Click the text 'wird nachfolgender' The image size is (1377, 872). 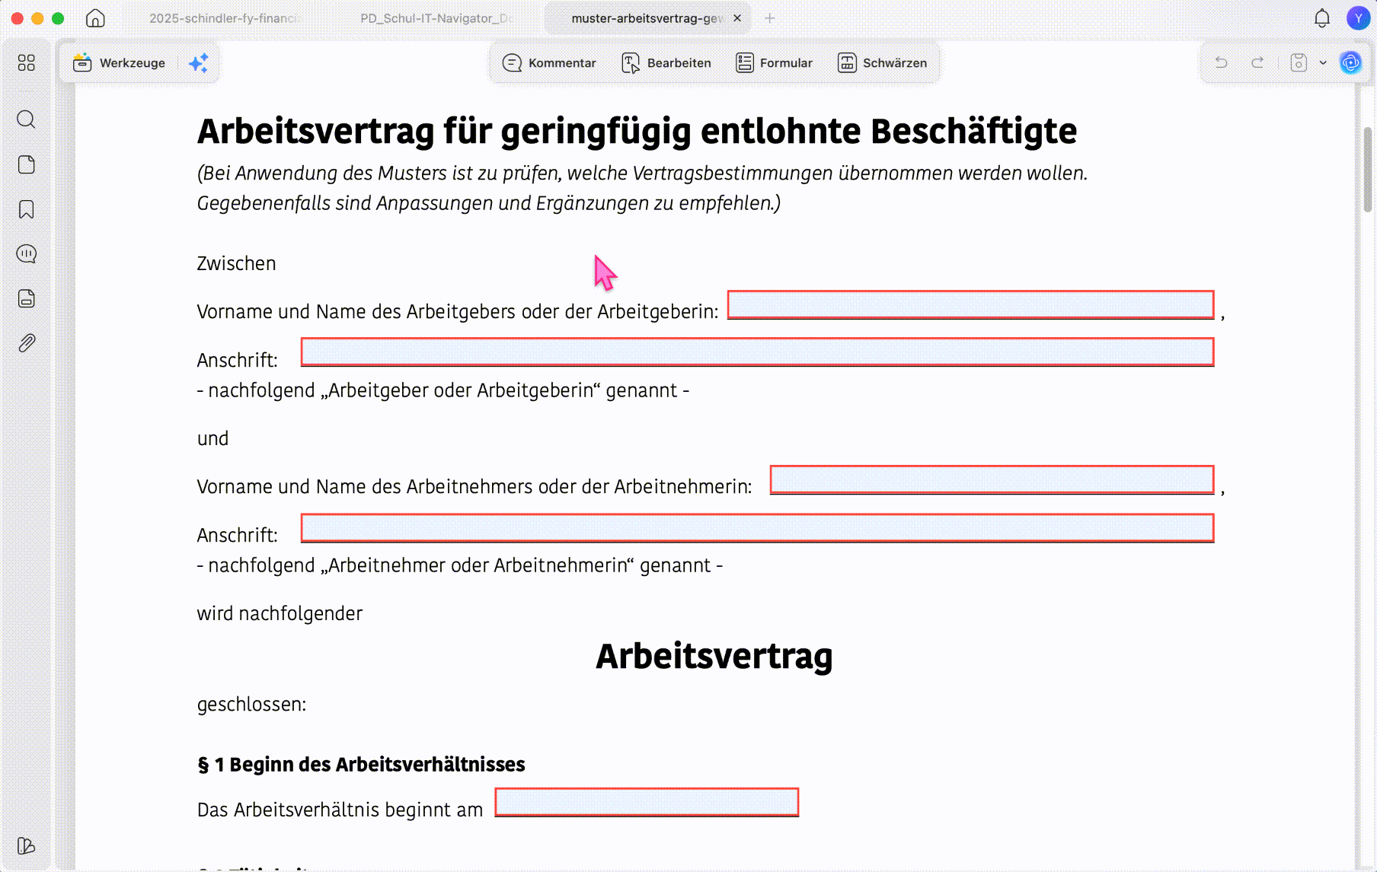point(280,613)
